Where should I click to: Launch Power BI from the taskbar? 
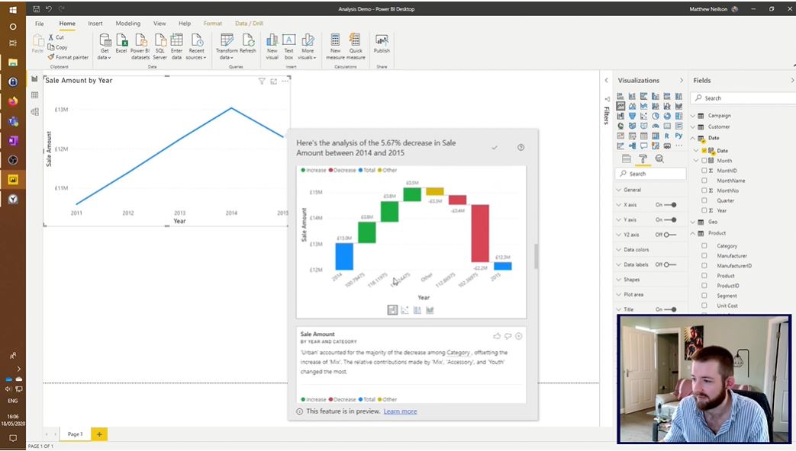coord(12,178)
